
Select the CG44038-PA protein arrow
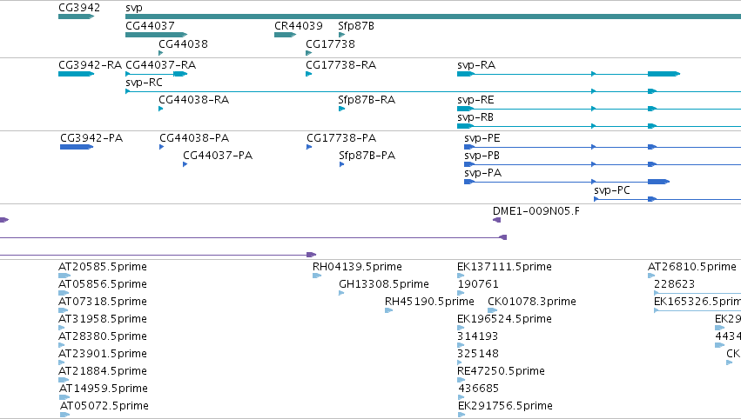pyautogui.click(x=162, y=147)
